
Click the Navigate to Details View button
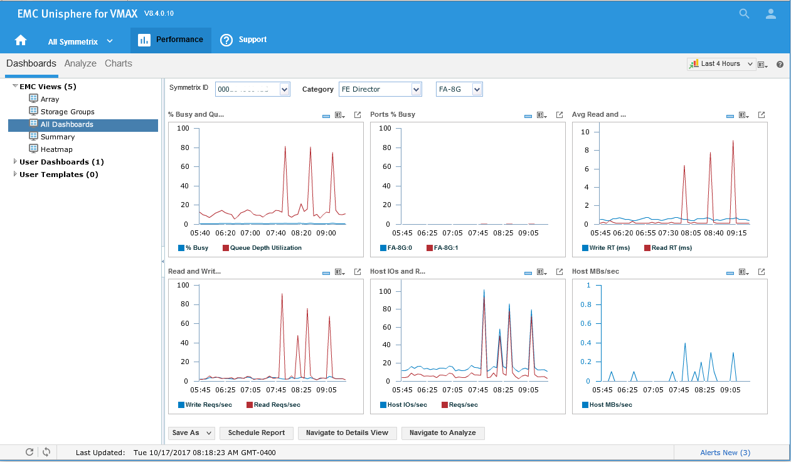347,433
